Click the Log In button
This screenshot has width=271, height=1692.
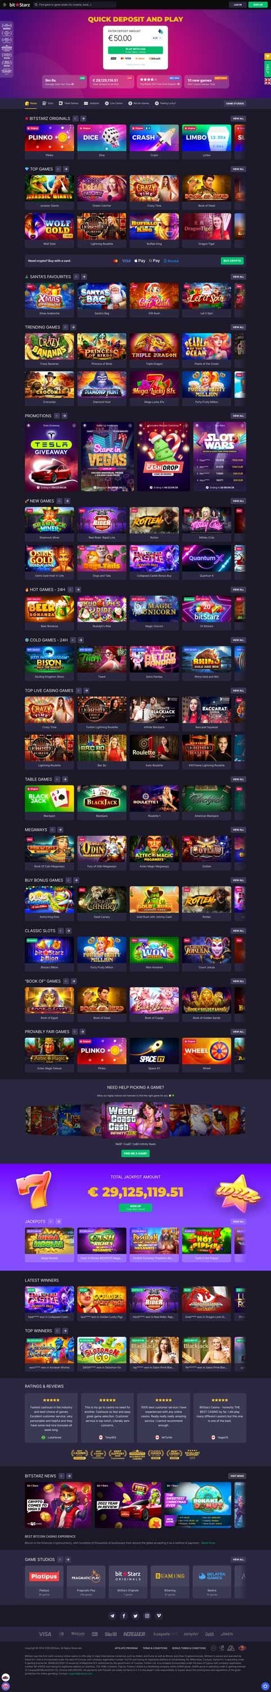tap(237, 4)
